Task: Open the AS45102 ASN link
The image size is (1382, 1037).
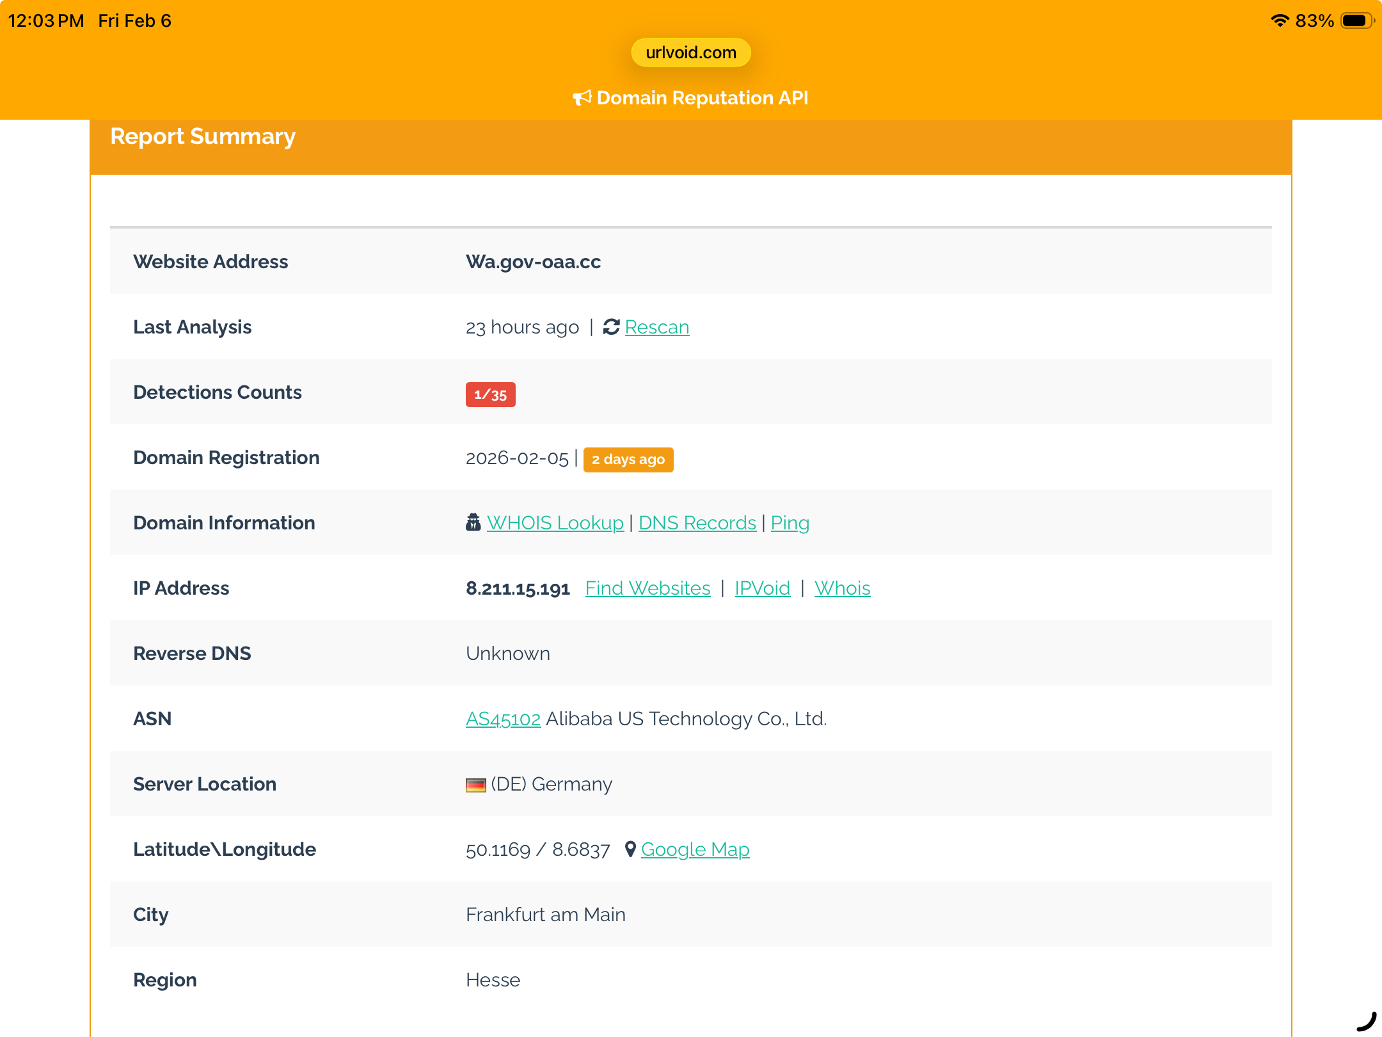Action: pos(503,719)
